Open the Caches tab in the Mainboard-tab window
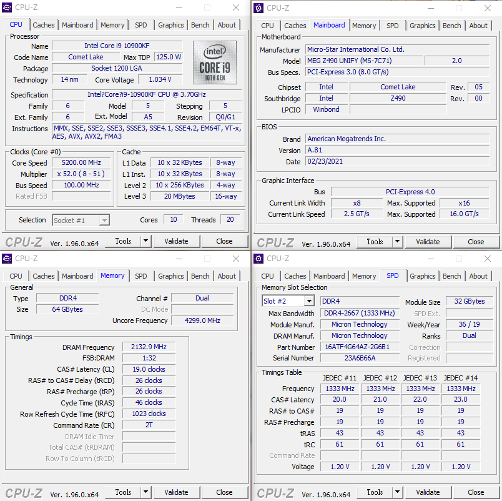This screenshot has width=502, height=501. 295,26
